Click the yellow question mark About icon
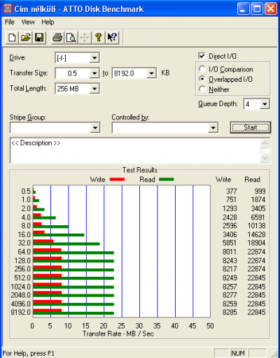The image size is (280, 358). 99,37
